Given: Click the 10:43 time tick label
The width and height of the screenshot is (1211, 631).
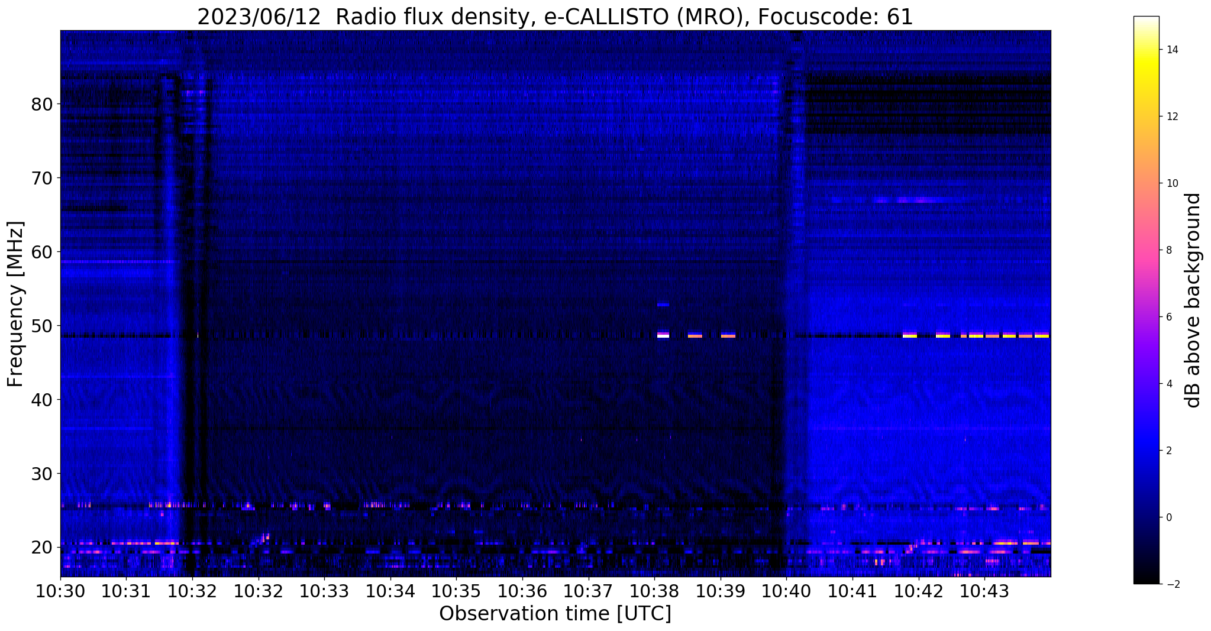Looking at the screenshot, I should 984,591.
